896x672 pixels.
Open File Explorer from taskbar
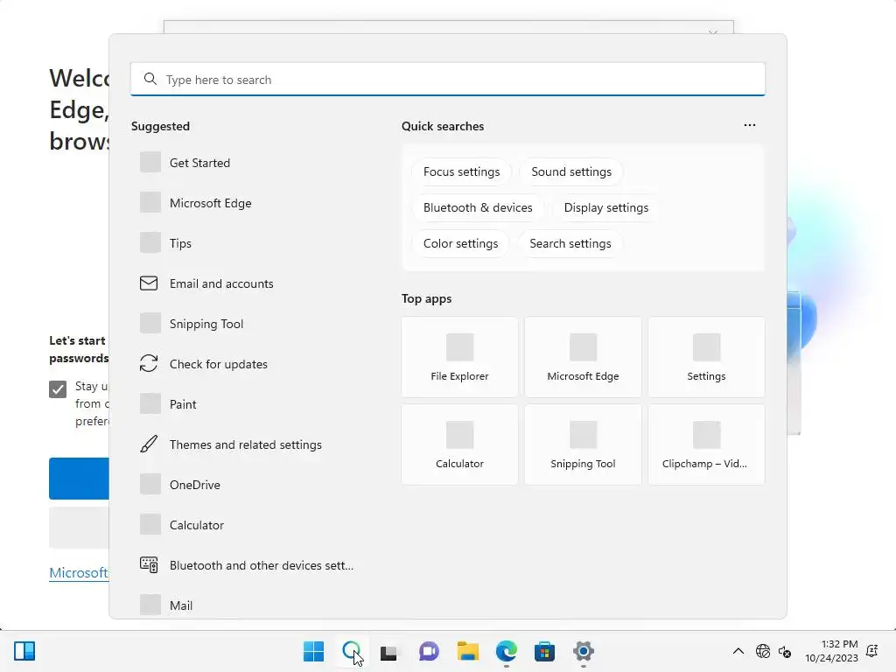467,651
